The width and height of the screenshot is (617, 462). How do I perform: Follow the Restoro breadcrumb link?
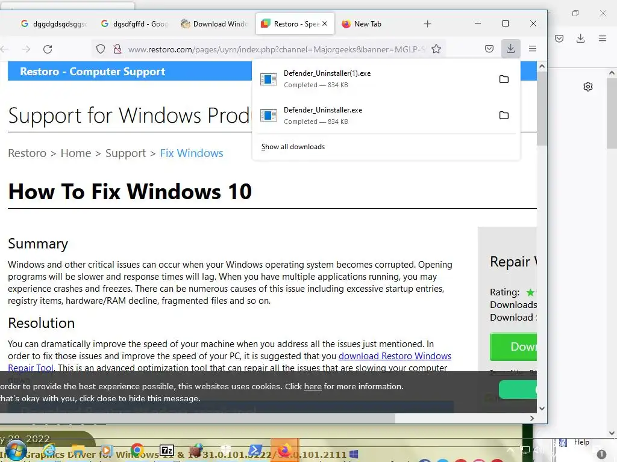27,153
